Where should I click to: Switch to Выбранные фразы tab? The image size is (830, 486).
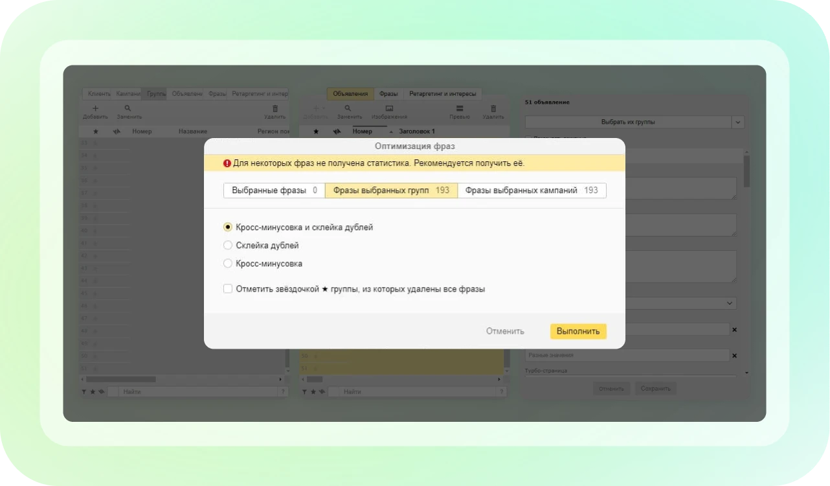coord(274,191)
